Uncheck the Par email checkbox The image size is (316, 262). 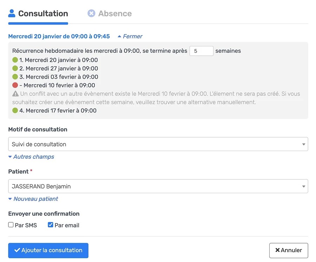(x=51, y=225)
